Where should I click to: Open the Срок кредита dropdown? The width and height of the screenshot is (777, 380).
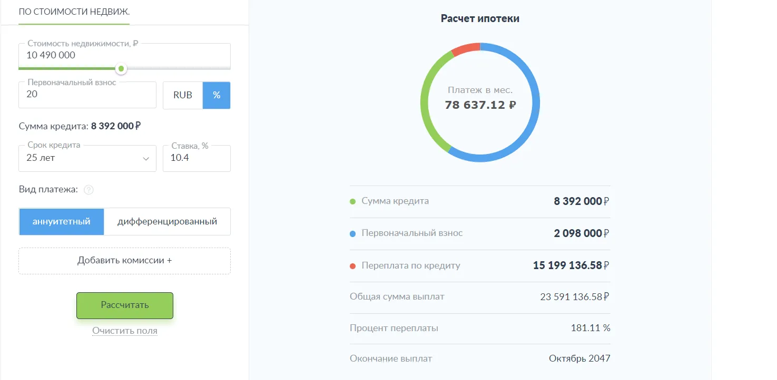(x=87, y=158)
